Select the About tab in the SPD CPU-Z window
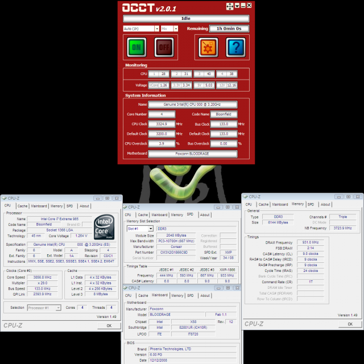Image resolution: width=364 pixels, height=364 pixels. [205, 215]
